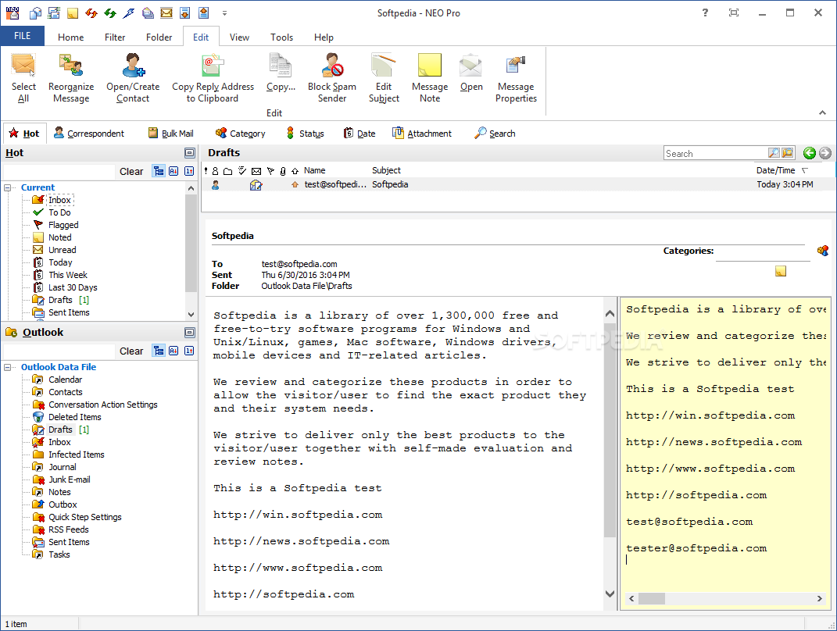This screenshot has width=837, height=631.
Task: Click the up-arrow page toolbar icon
Action: (203, 12)
